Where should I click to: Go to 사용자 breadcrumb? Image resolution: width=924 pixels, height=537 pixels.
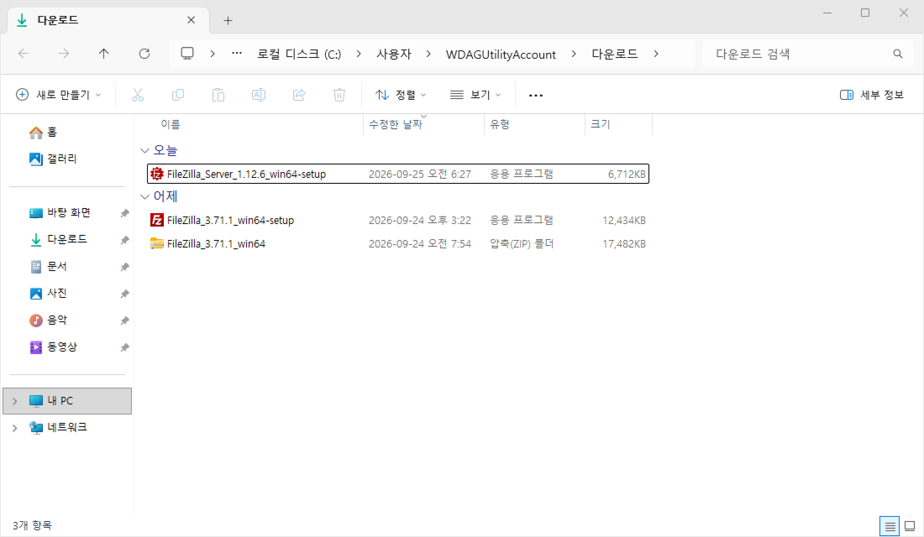point(394,54)
